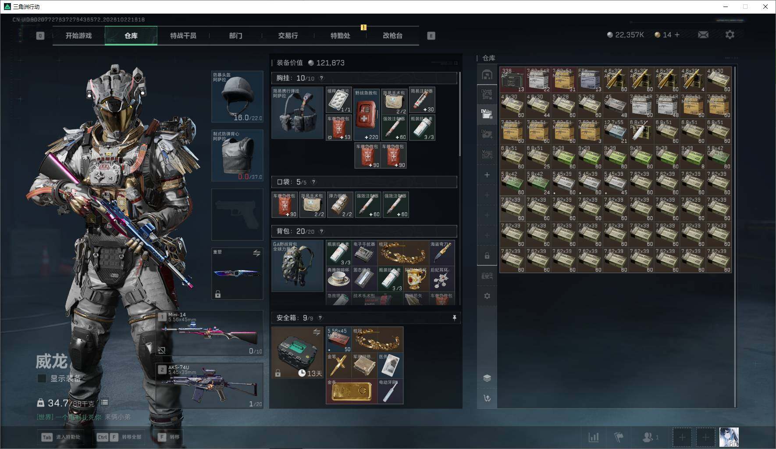Open the first warehouse home tab icon
Screen dimensions: 776x449
pos(487,75)
